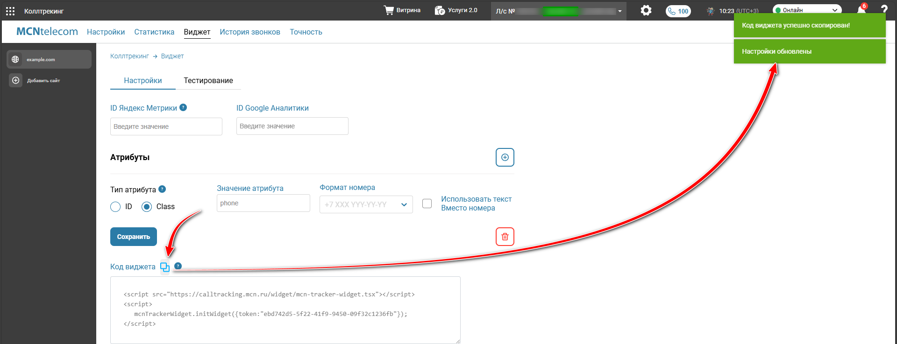The width and height of the screenshot is (897, 344).
Task: Open the Онлайн status dropdown
Action: 807,10
